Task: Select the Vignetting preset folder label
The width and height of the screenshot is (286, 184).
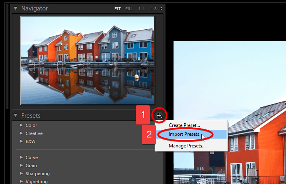Action: [x=37, y=182]
